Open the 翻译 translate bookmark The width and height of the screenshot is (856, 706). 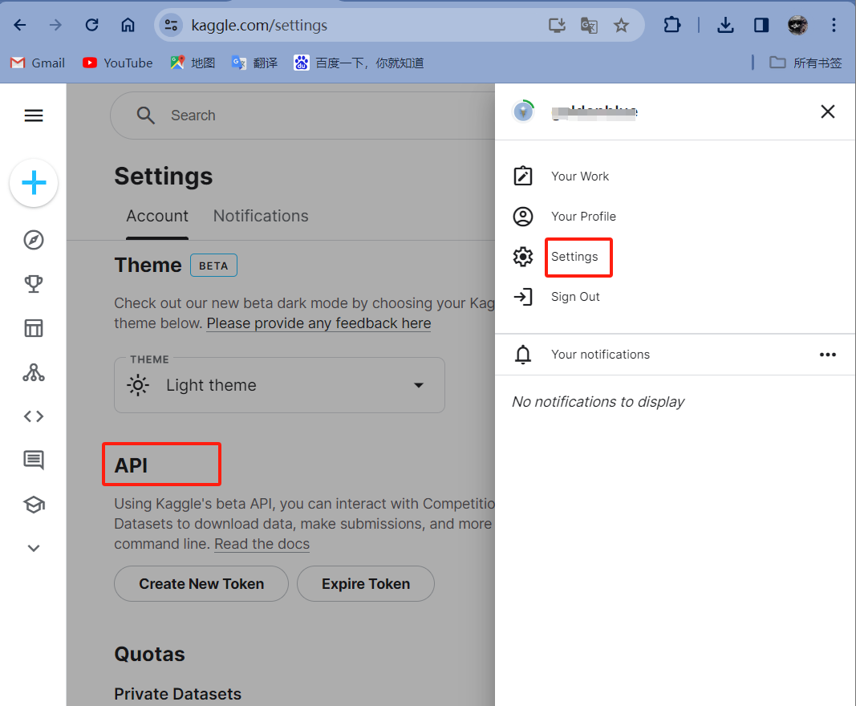254,63
